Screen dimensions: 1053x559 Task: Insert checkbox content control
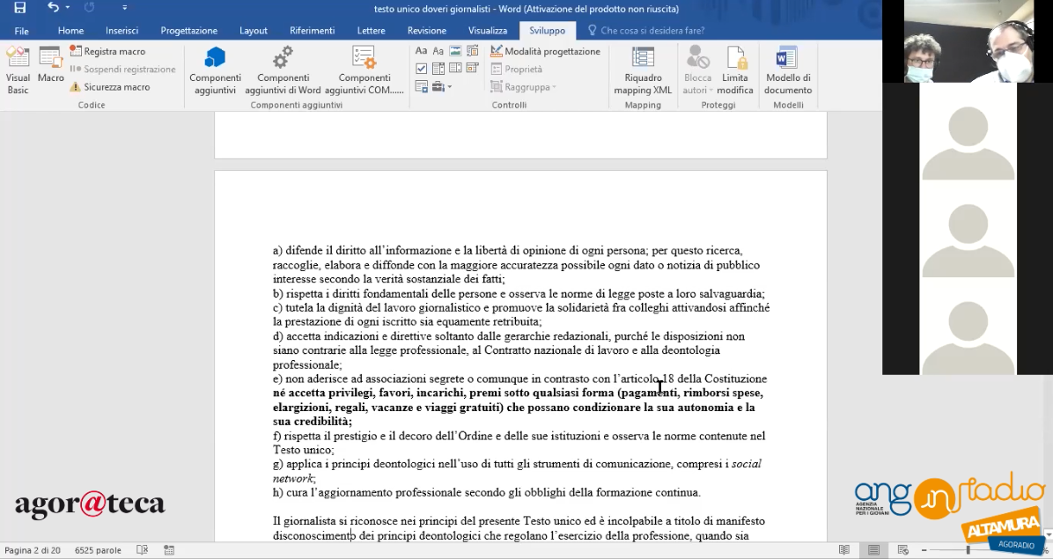click(421, 69)
